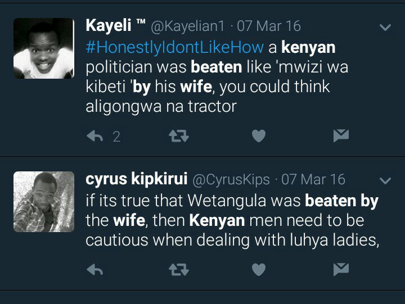
Task: Open cyrus kipkirui's tweet timestamp 07 Mar 16
Action: 313,179
